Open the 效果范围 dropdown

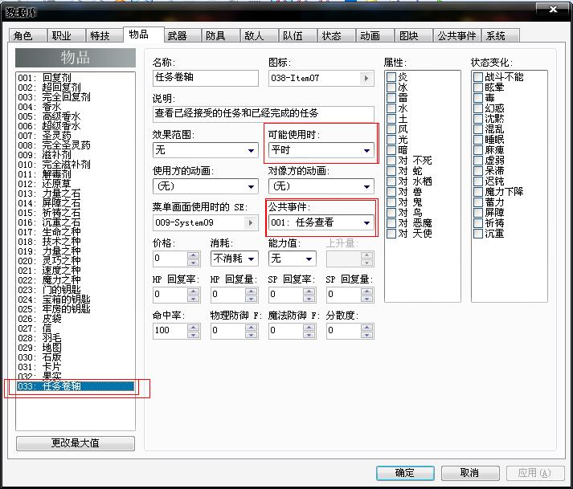point(206,150)
